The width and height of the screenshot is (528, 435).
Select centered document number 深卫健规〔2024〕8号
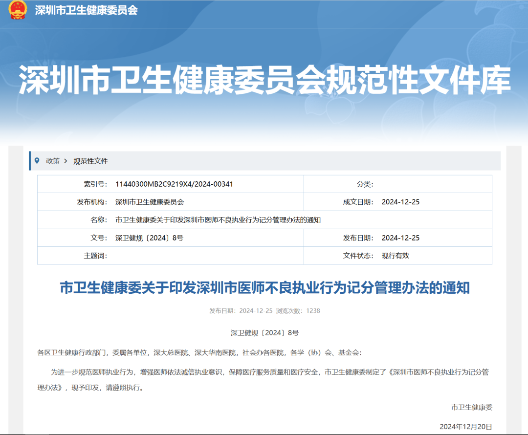point(264,333)
